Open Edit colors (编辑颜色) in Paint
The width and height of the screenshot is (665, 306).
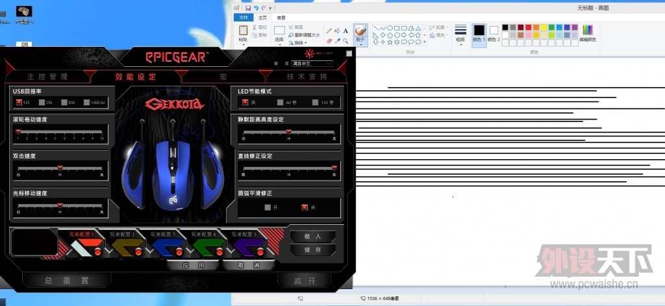587,34
